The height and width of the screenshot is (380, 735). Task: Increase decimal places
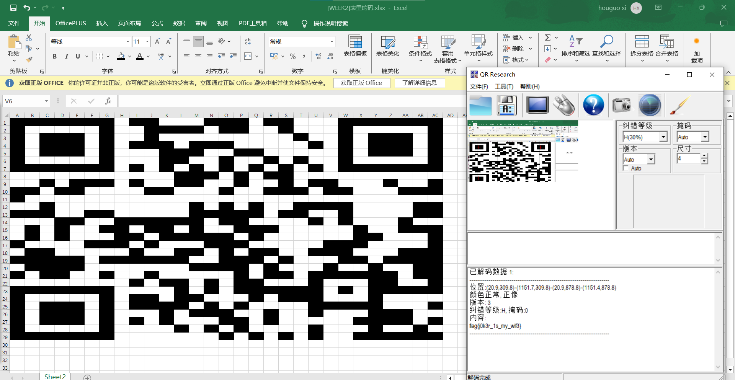coord(318,56)
